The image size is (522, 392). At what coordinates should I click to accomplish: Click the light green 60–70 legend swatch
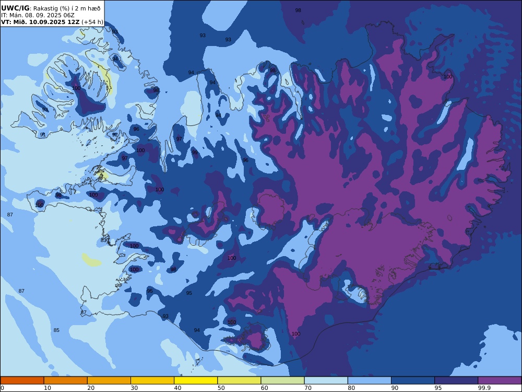tap(282, 381)
